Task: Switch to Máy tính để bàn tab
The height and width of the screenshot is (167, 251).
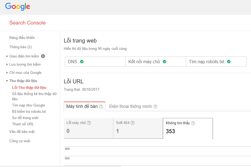Action: pos(85,106)
